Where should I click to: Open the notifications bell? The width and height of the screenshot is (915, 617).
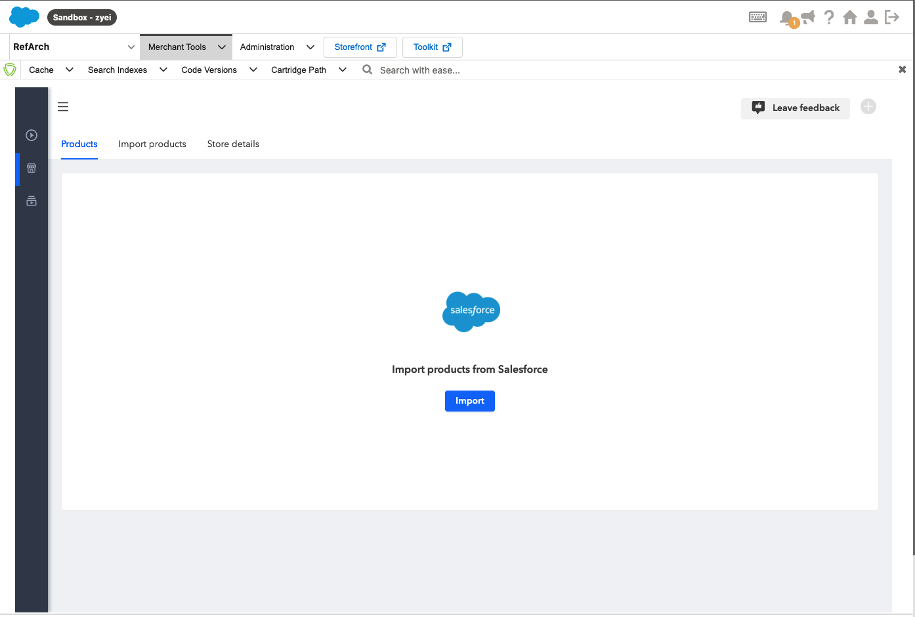(786, 18)
